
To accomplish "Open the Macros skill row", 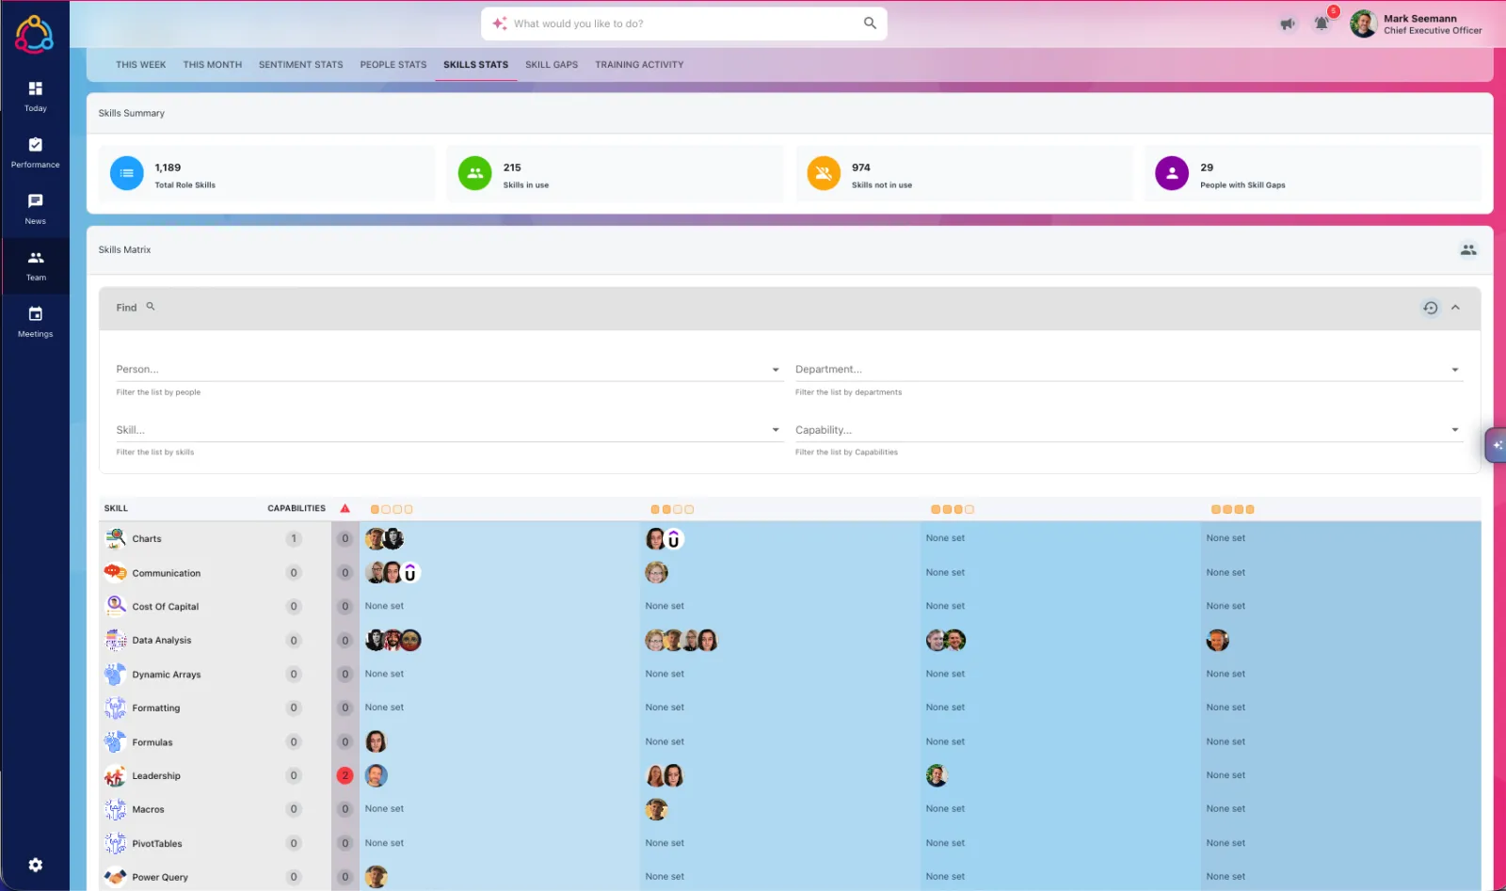I will click(x=148, y=809).
